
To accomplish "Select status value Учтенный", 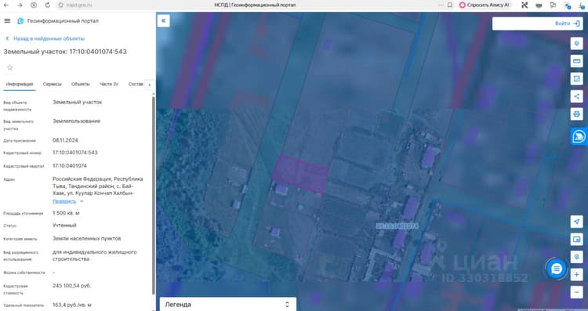I will click(x=64, y=225).
